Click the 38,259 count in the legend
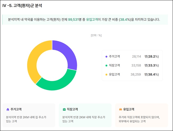 136,74
